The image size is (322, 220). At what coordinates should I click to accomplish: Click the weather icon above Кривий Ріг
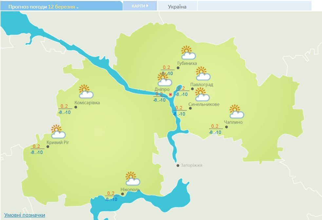pyautogui.click(x=58, y=132)
